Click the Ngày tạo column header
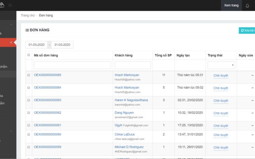The image size is (255, 159). (183, 55)
